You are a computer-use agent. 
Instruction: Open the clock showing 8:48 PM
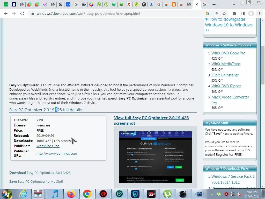[x=252, y=194]
